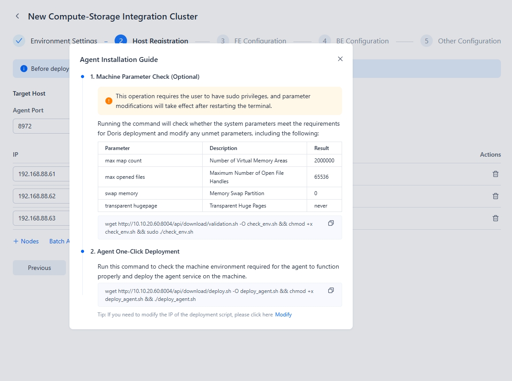The image size is (512, 381).
Task: Delete the 192.168.88.62 host row
Action: (496, 196)
